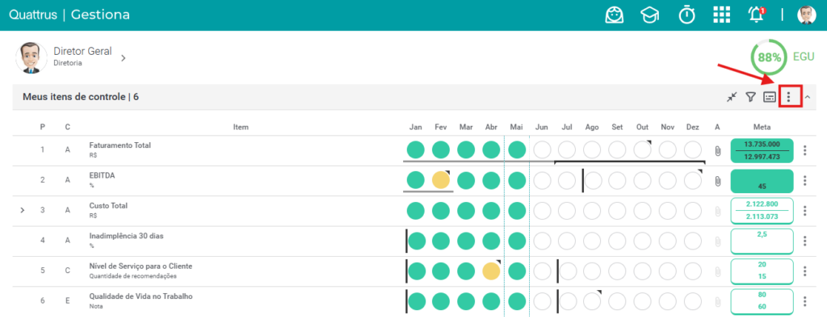Screen dimensions: 827x336
Task: Expand the Diretor Geral chevron
Action: click(123, 58)
